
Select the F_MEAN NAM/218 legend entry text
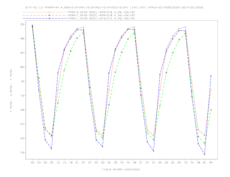101,15
